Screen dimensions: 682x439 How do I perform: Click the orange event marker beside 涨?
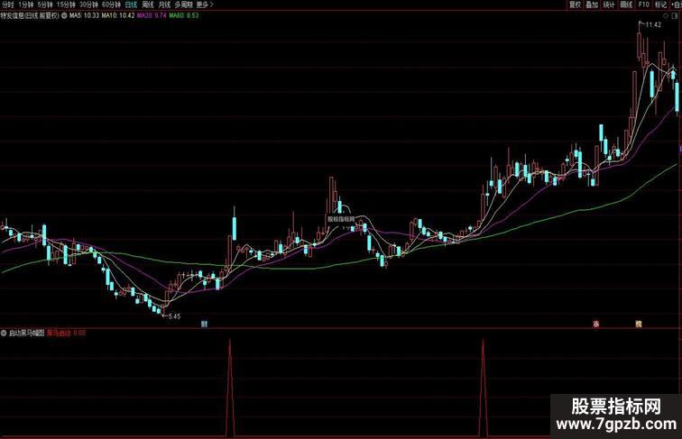638,324
